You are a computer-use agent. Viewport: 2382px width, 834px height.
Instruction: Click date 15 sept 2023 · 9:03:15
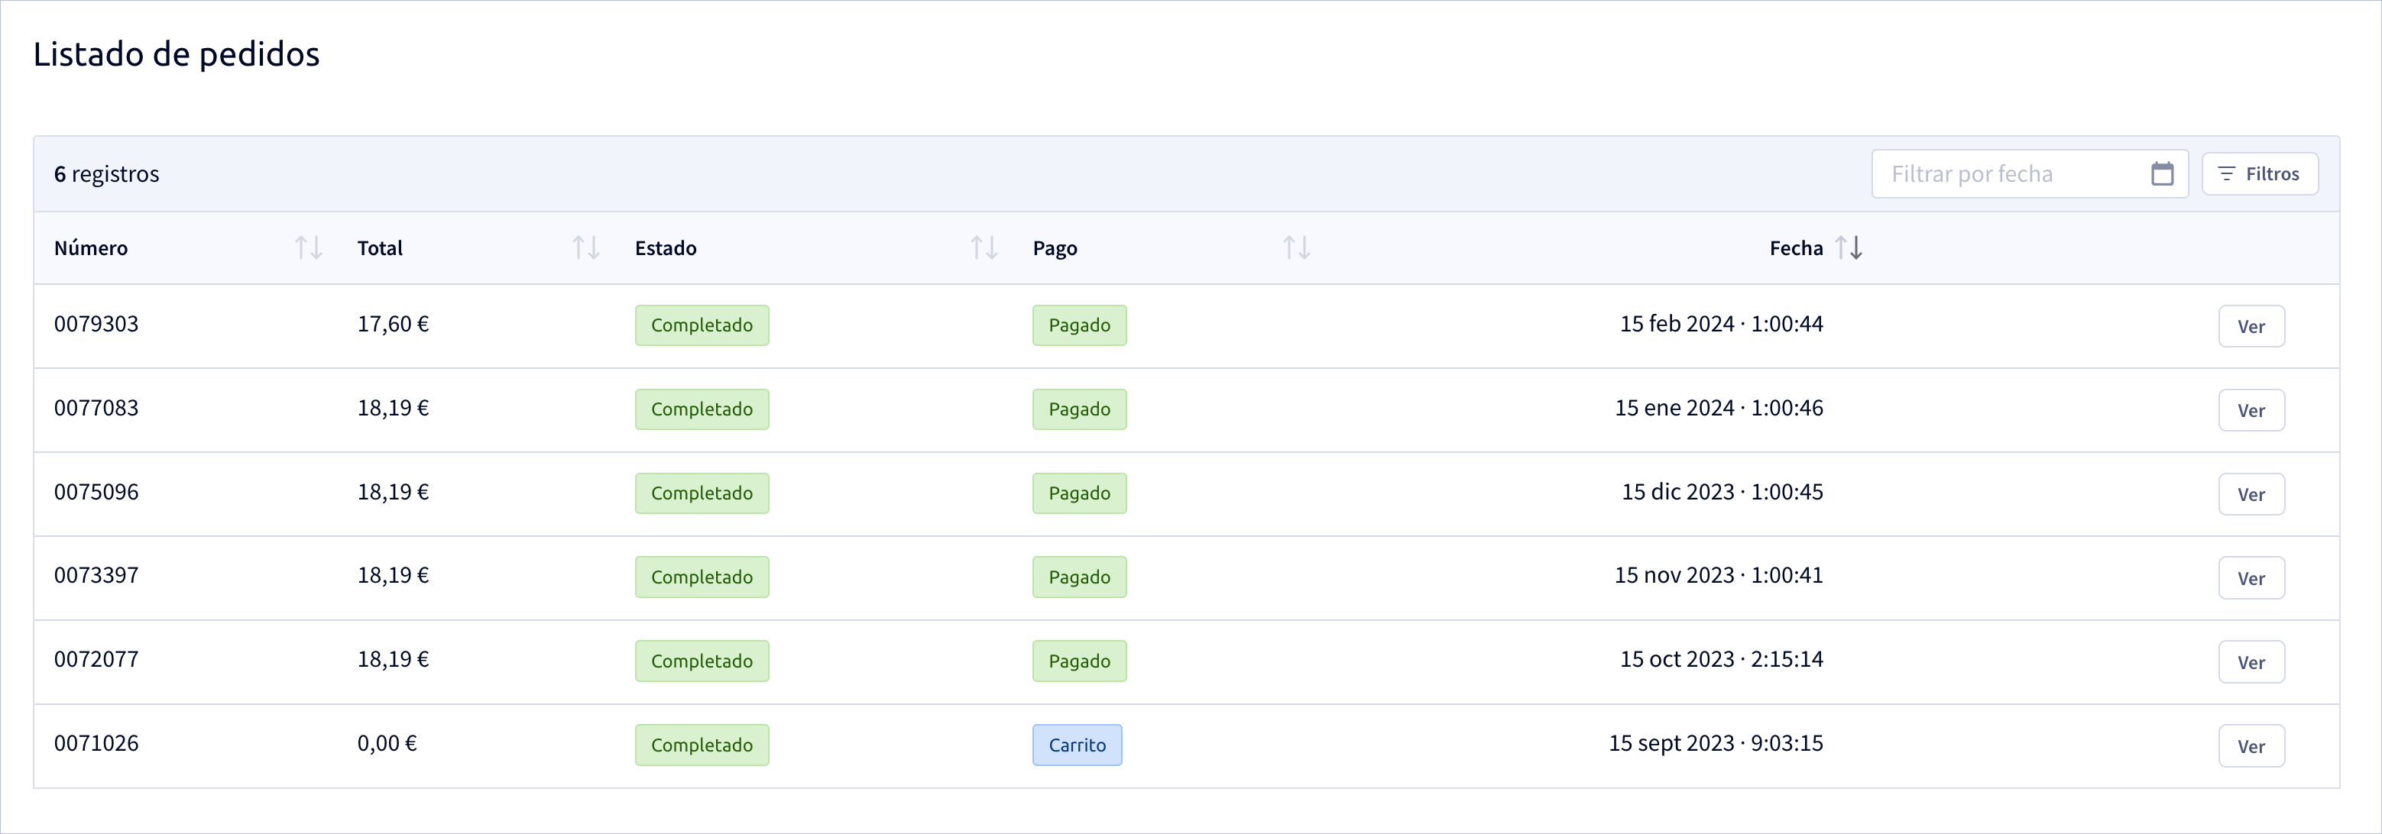pyautogui.click(x=1716, y=743)
